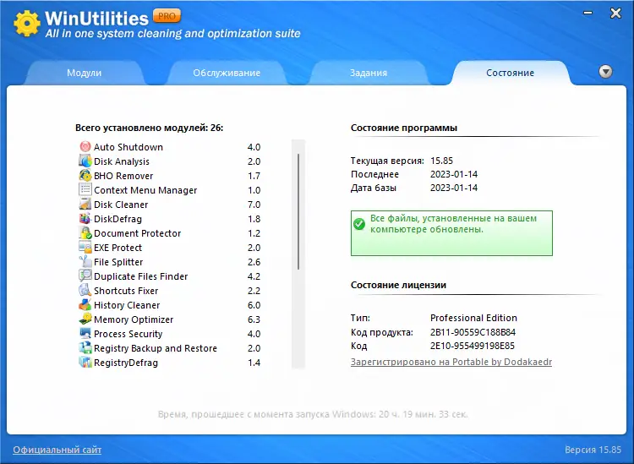Viewport: 634px width, 464px height.
Task: Select Document Protector entry
Action: pyautogui.click(x=138, y=233)
